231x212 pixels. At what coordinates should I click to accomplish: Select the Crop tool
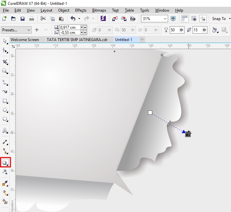point(5,62)
